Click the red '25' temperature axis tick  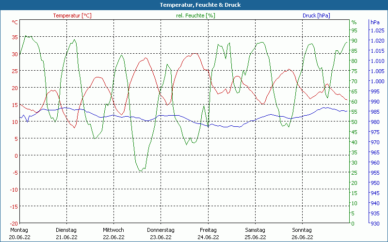15,71
